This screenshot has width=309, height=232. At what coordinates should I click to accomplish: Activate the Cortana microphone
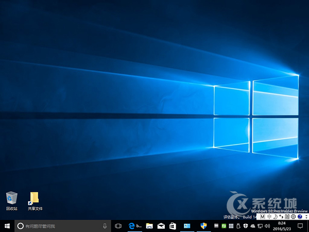click(105, 226)
